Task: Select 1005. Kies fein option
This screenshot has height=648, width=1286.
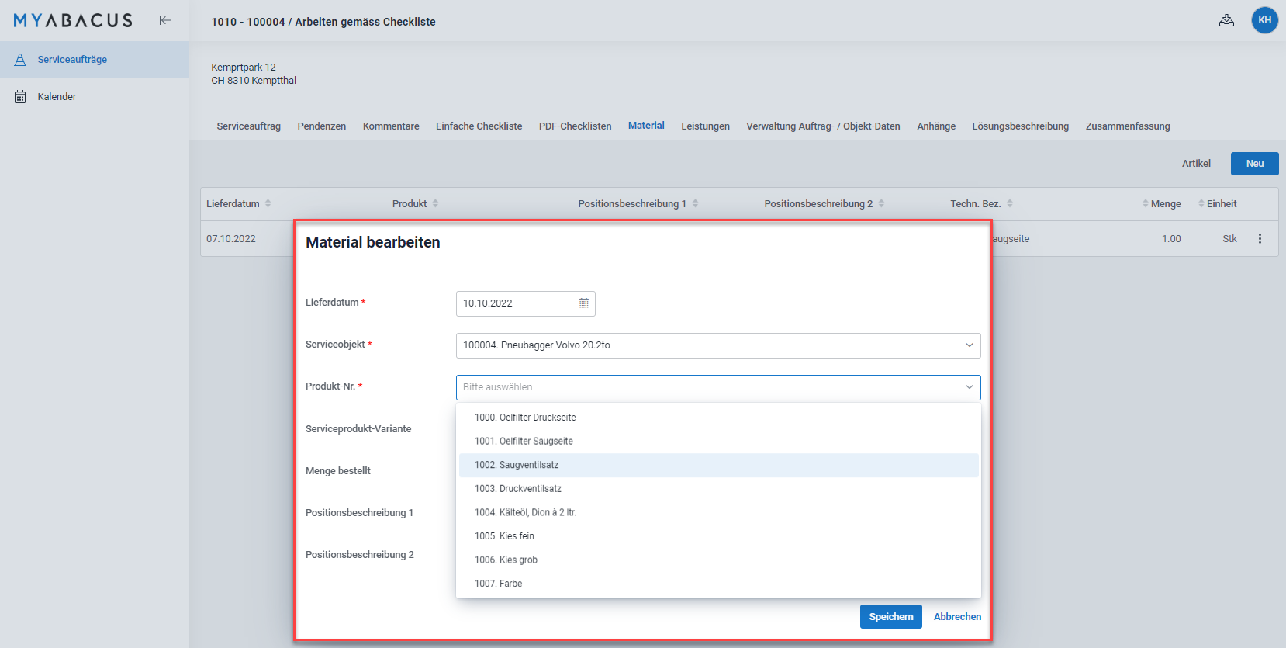Action: click(x=718, y=536)
